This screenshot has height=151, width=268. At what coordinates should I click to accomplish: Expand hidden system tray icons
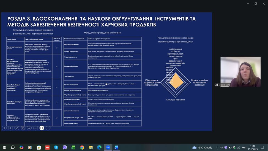click(x=217, y=148)
